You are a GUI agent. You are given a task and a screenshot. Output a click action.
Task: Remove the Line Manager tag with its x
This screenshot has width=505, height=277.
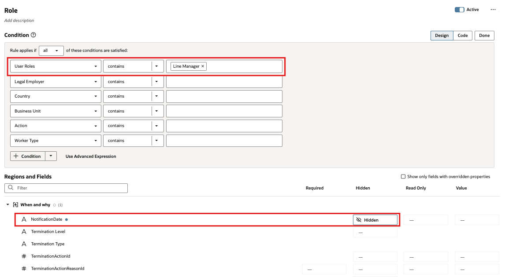[x=203, y=66]
